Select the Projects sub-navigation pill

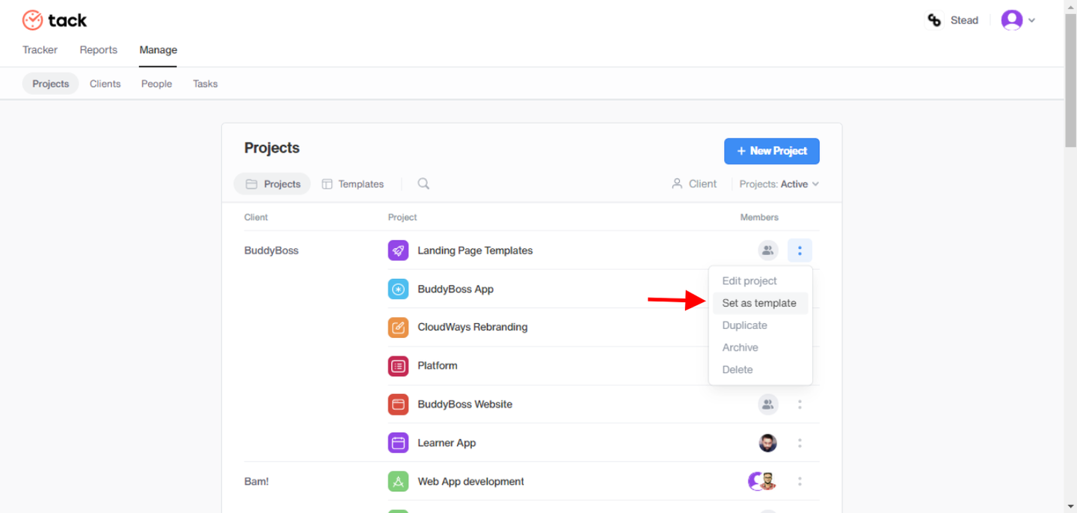[51, 84]
